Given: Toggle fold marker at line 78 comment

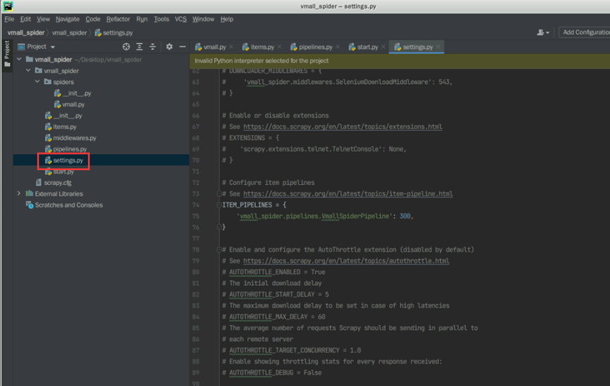Looking at the screenshot, I should click(x=219, y=250).
